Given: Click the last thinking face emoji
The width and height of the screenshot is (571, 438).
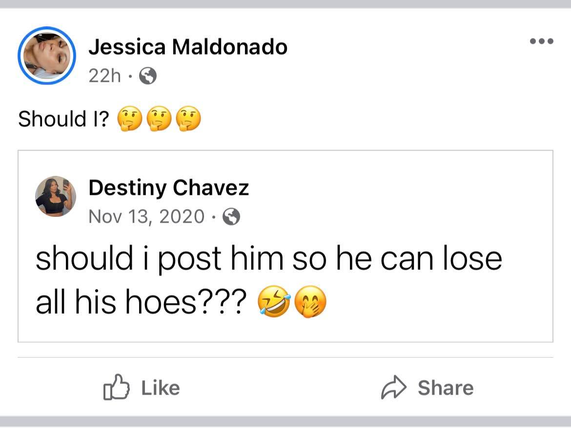Looking at the screenshot, I should point(188,119).
